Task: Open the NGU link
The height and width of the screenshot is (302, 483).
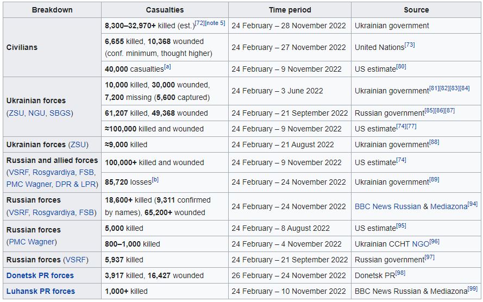Action: tap(36, 114)
